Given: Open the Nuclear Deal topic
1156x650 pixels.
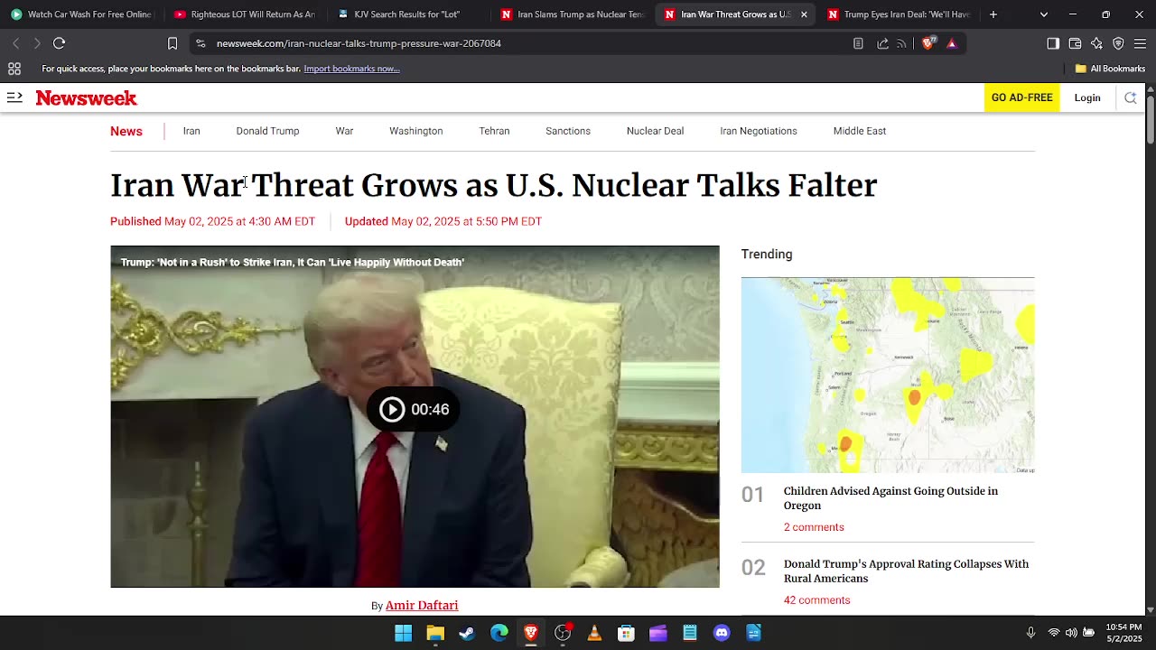Looking at the screenshot, I should [x=655, y=131].
